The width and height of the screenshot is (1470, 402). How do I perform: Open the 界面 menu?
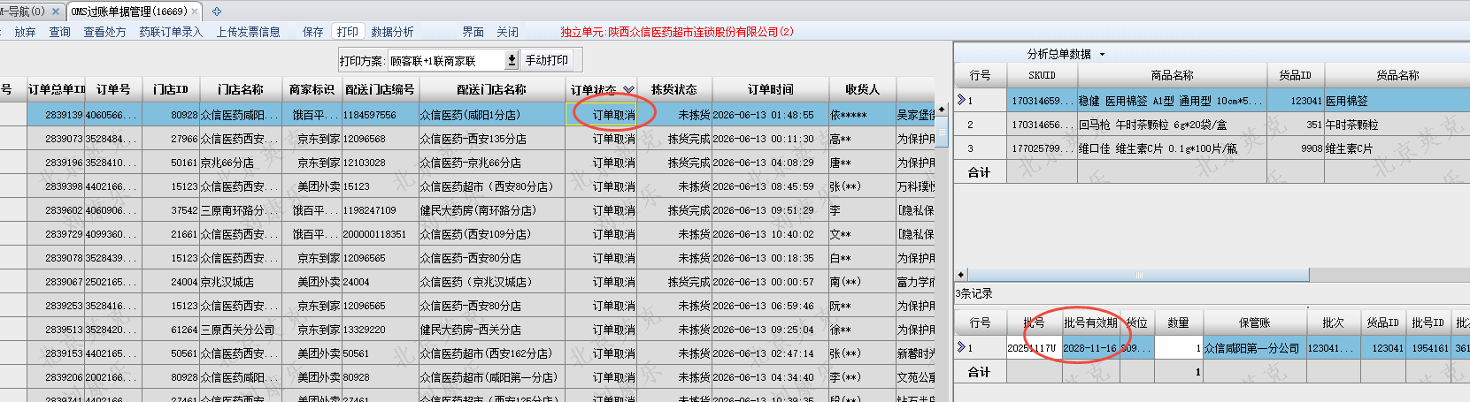tap(473, 32)
